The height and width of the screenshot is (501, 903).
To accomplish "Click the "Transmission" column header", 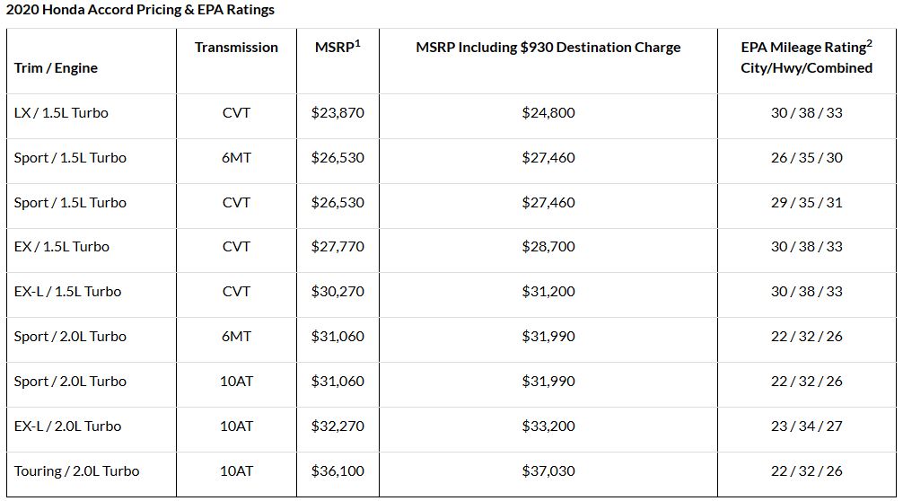I will [236, 48].
